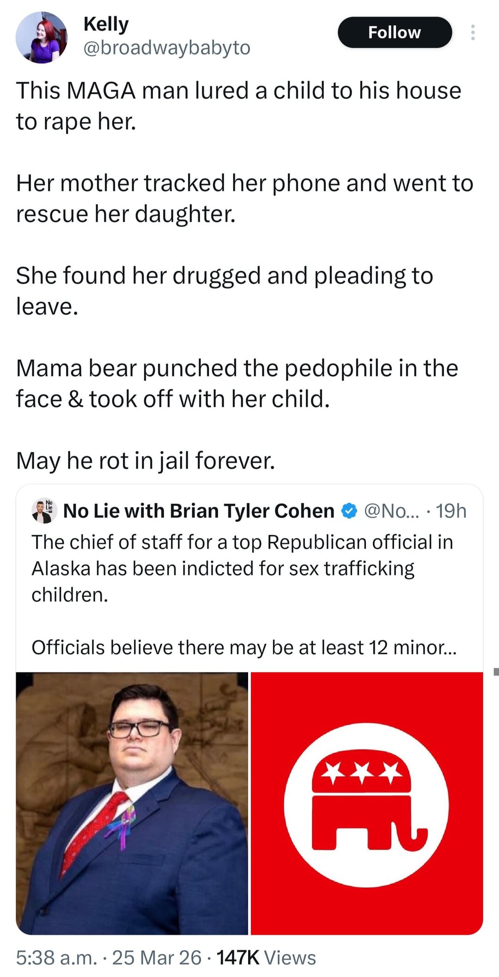
Task: Click the 5:38 a.m. post time
Action: (56, 958)
